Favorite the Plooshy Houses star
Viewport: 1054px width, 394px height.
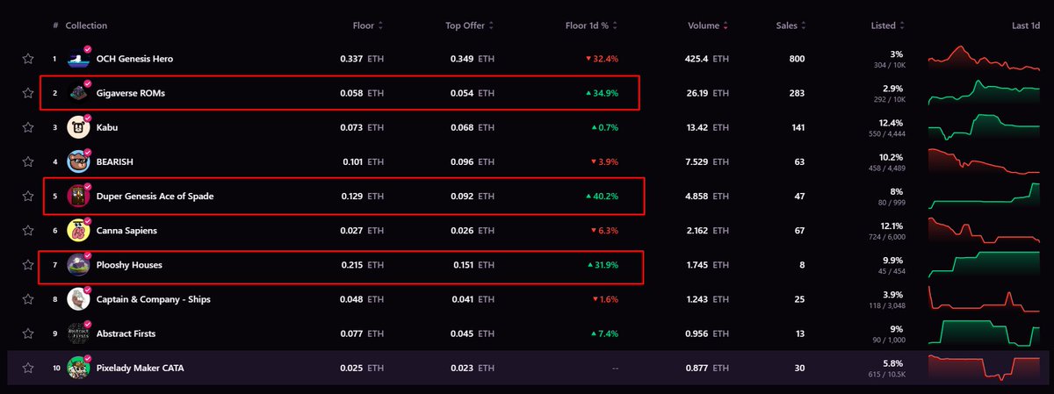28,265
